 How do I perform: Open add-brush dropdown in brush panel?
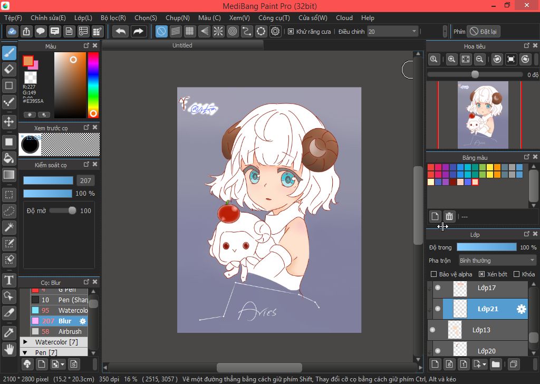[58, 364]
